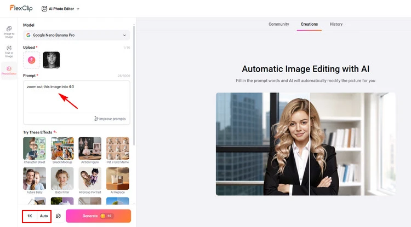Open the Auto aspect ratio selector
Viewport: 411px width, 227px height.
[44, 216]
